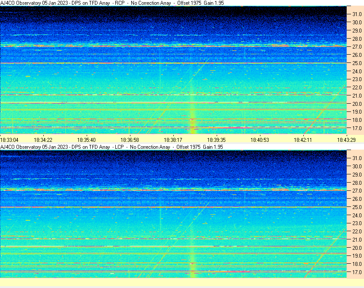Screen dimensions: 364x288
Task: Select the 18:38:17 time axis label
Action: coord(173,140)
